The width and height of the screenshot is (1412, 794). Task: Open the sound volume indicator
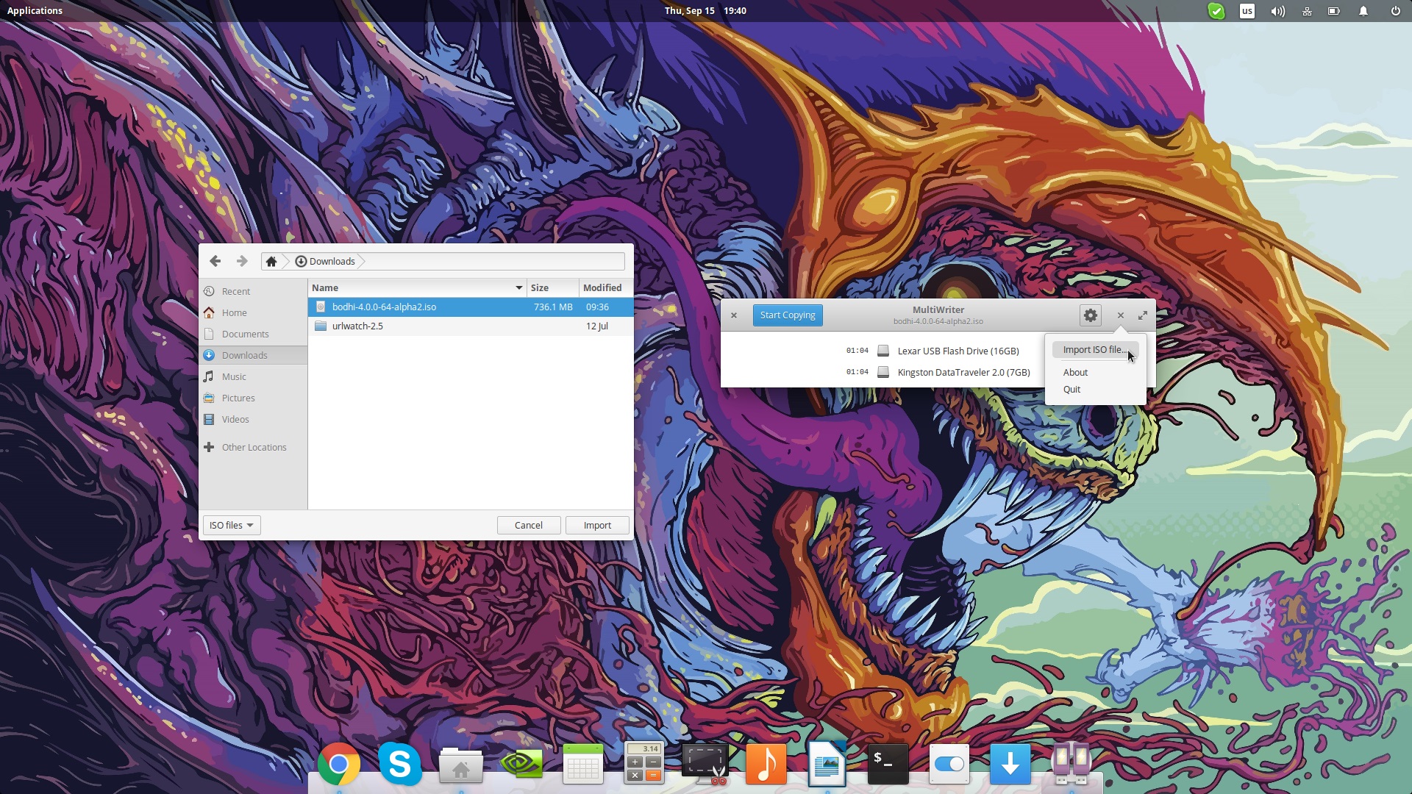[x=1278, y=11]
